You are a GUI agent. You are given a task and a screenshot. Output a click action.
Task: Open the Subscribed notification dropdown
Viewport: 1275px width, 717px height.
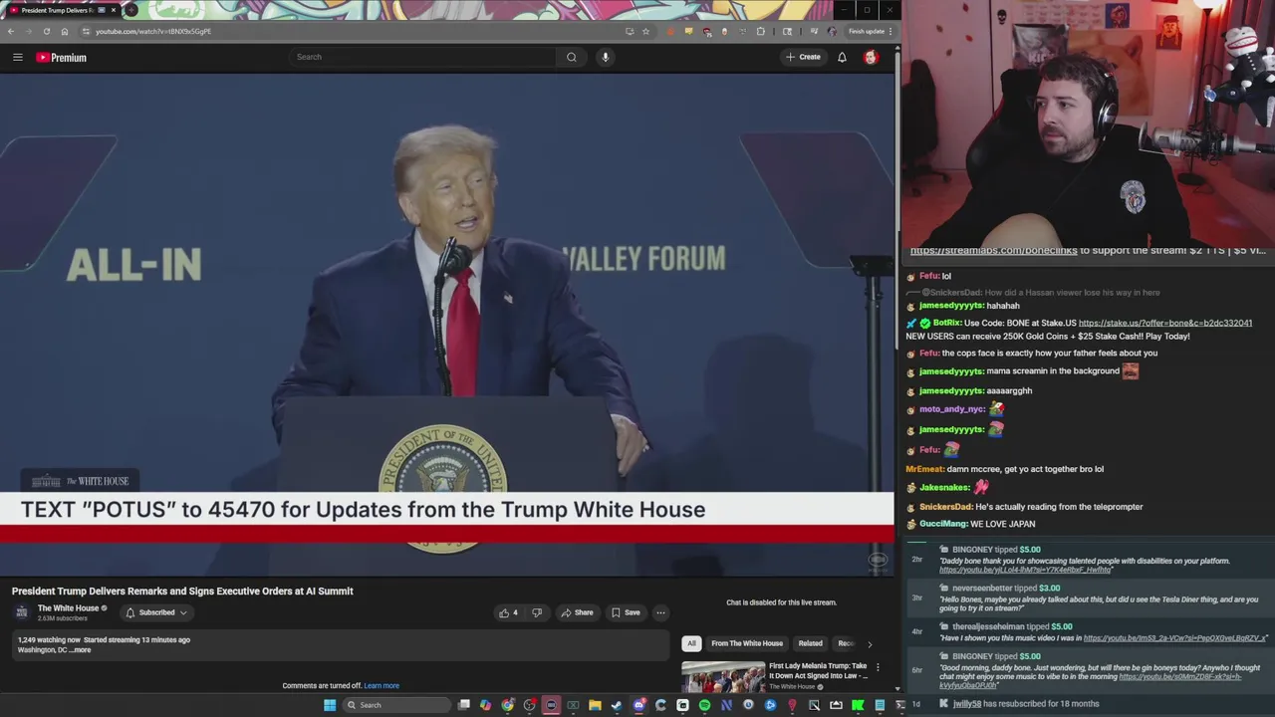(156, 612)
